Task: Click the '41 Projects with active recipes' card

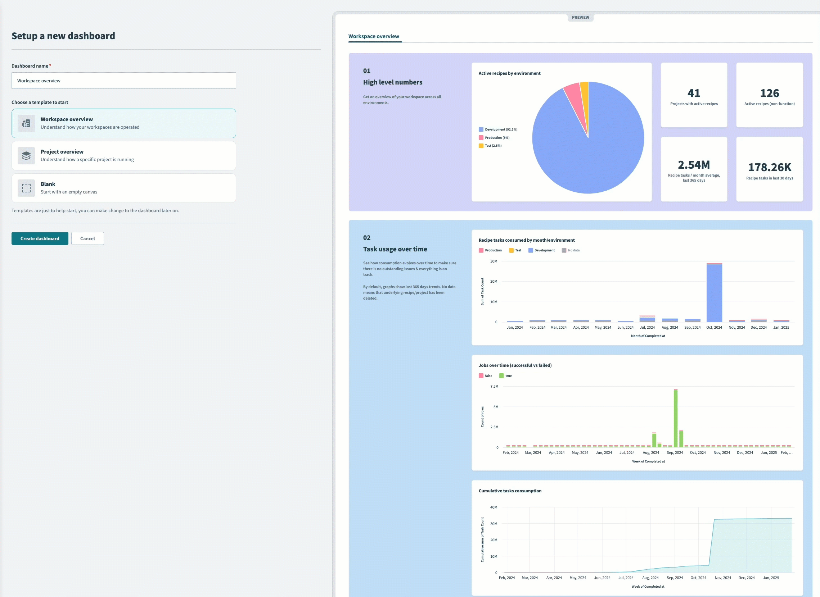Action: [x=693, y=95]
